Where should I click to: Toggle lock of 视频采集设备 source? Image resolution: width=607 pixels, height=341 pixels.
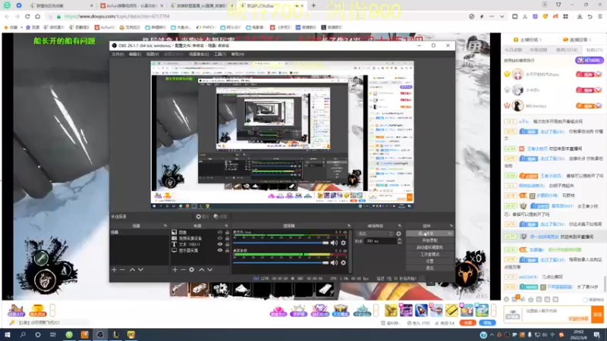(x=227, y=238)
